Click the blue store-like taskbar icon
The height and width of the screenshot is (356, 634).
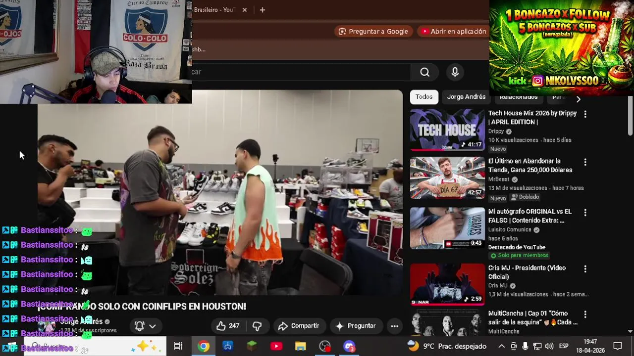coord(228,346)
